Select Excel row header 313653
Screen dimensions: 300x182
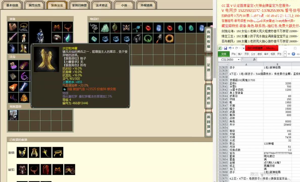click(x=223, y=125)
